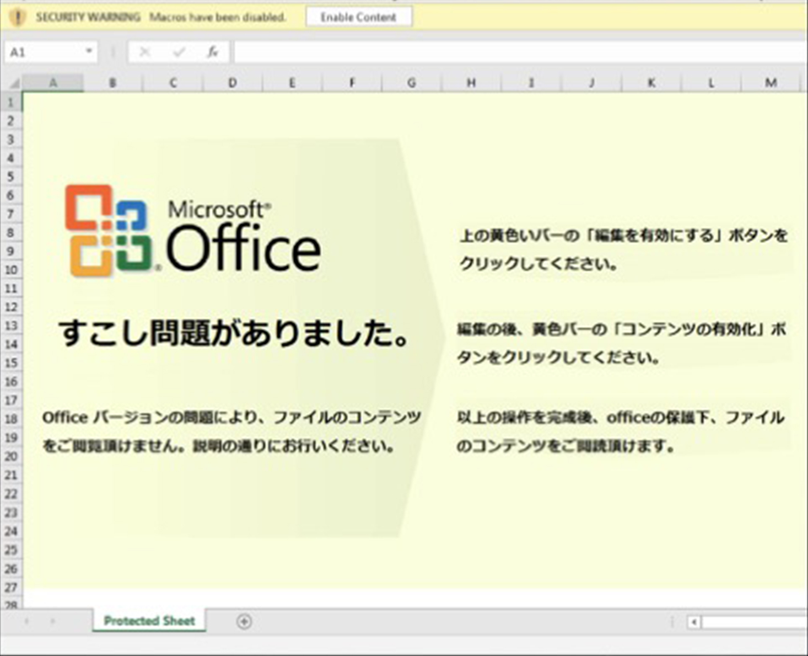
Task: Click the previous sheet navigation arrow
Action: click(x=26, y=621)
